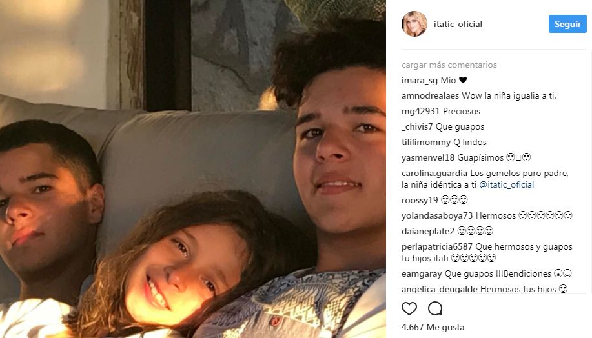
Task: Visit mg42931's profile from comments
Action: [x=420, y=112]
